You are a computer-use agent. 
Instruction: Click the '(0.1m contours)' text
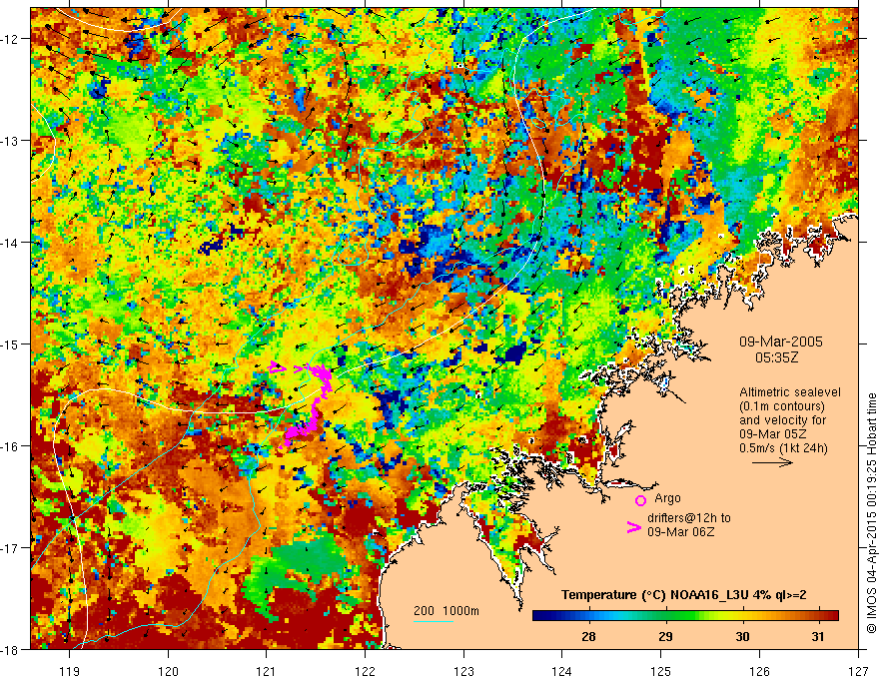[x=782, y=406]
